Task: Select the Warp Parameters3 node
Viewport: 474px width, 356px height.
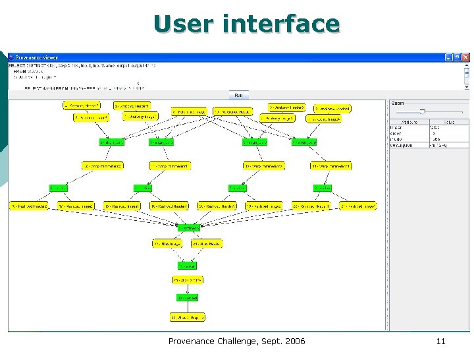Action: click(264, 166)
